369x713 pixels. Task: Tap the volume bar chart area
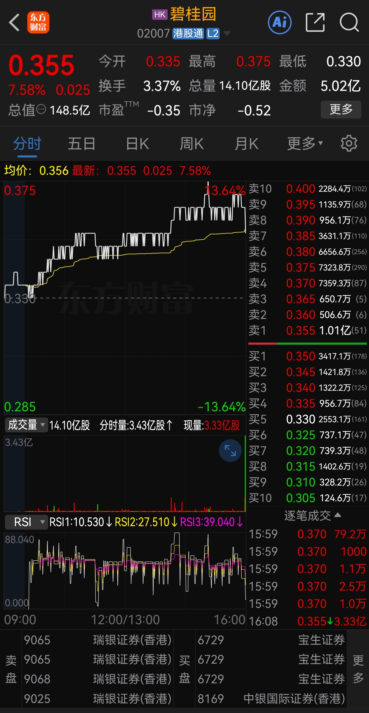(x=125, y=474)
